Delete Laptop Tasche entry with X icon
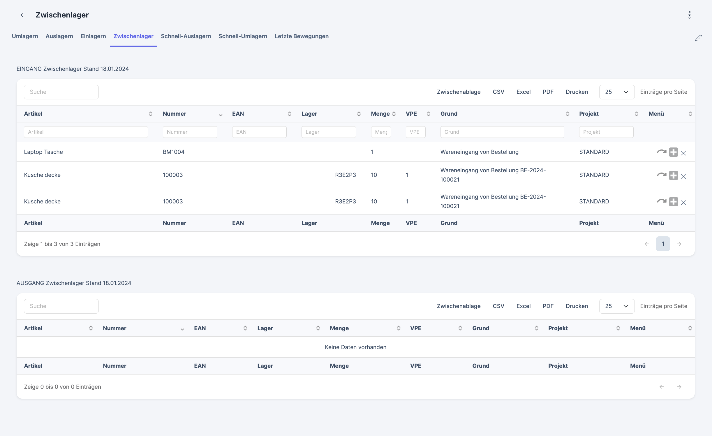Viewport: 712px width, 436px height. point(683,153)
